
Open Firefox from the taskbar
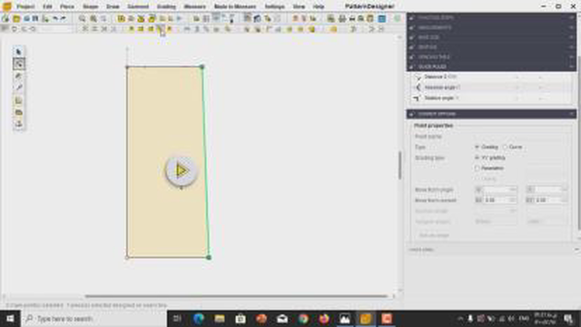[324, 319]
